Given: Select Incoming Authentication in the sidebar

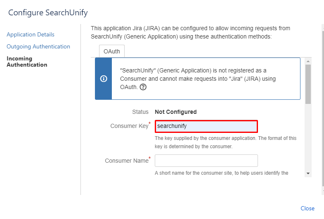Looking at the screenshot, I should pos(27,62).
